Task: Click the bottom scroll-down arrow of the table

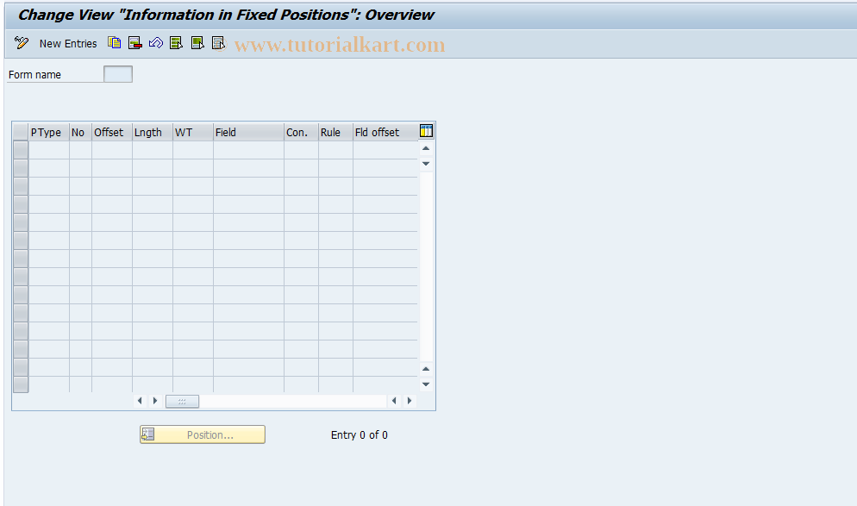Action: 426,384
